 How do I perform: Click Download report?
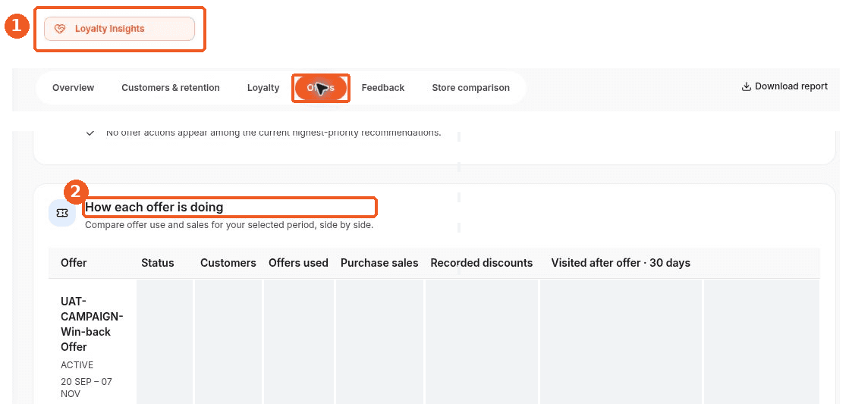(x=784, y=86)
